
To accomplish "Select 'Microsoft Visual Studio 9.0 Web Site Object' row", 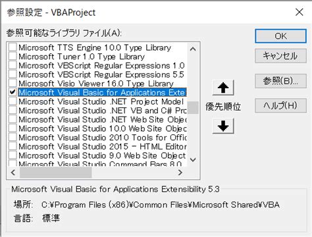I will point(102,155).
